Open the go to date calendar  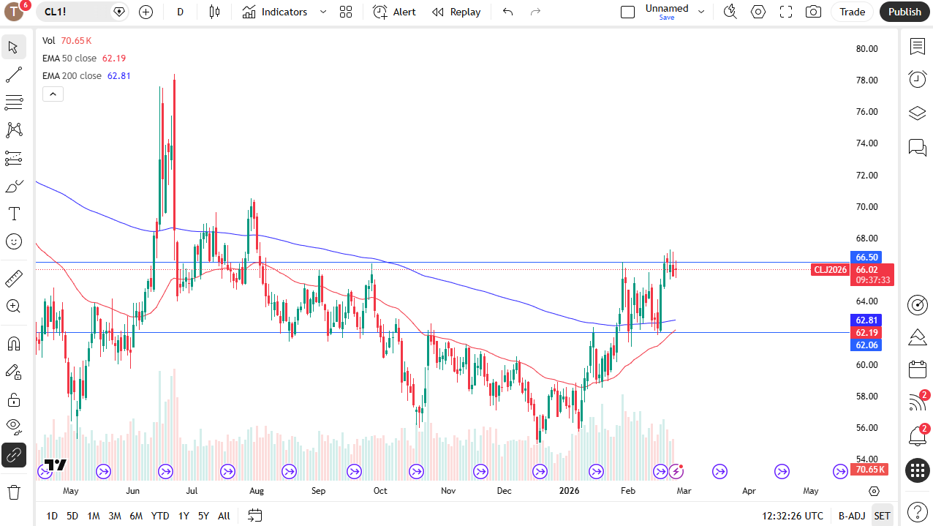[x=254, y=516]
